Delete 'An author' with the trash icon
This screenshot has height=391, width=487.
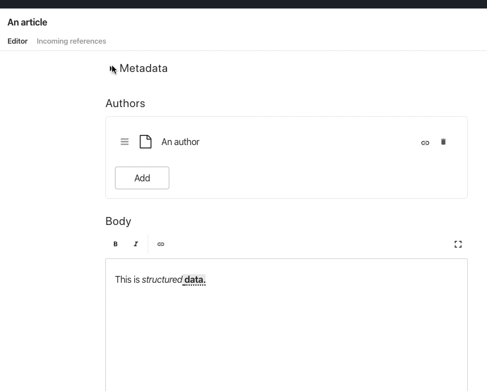click(443, 142)
